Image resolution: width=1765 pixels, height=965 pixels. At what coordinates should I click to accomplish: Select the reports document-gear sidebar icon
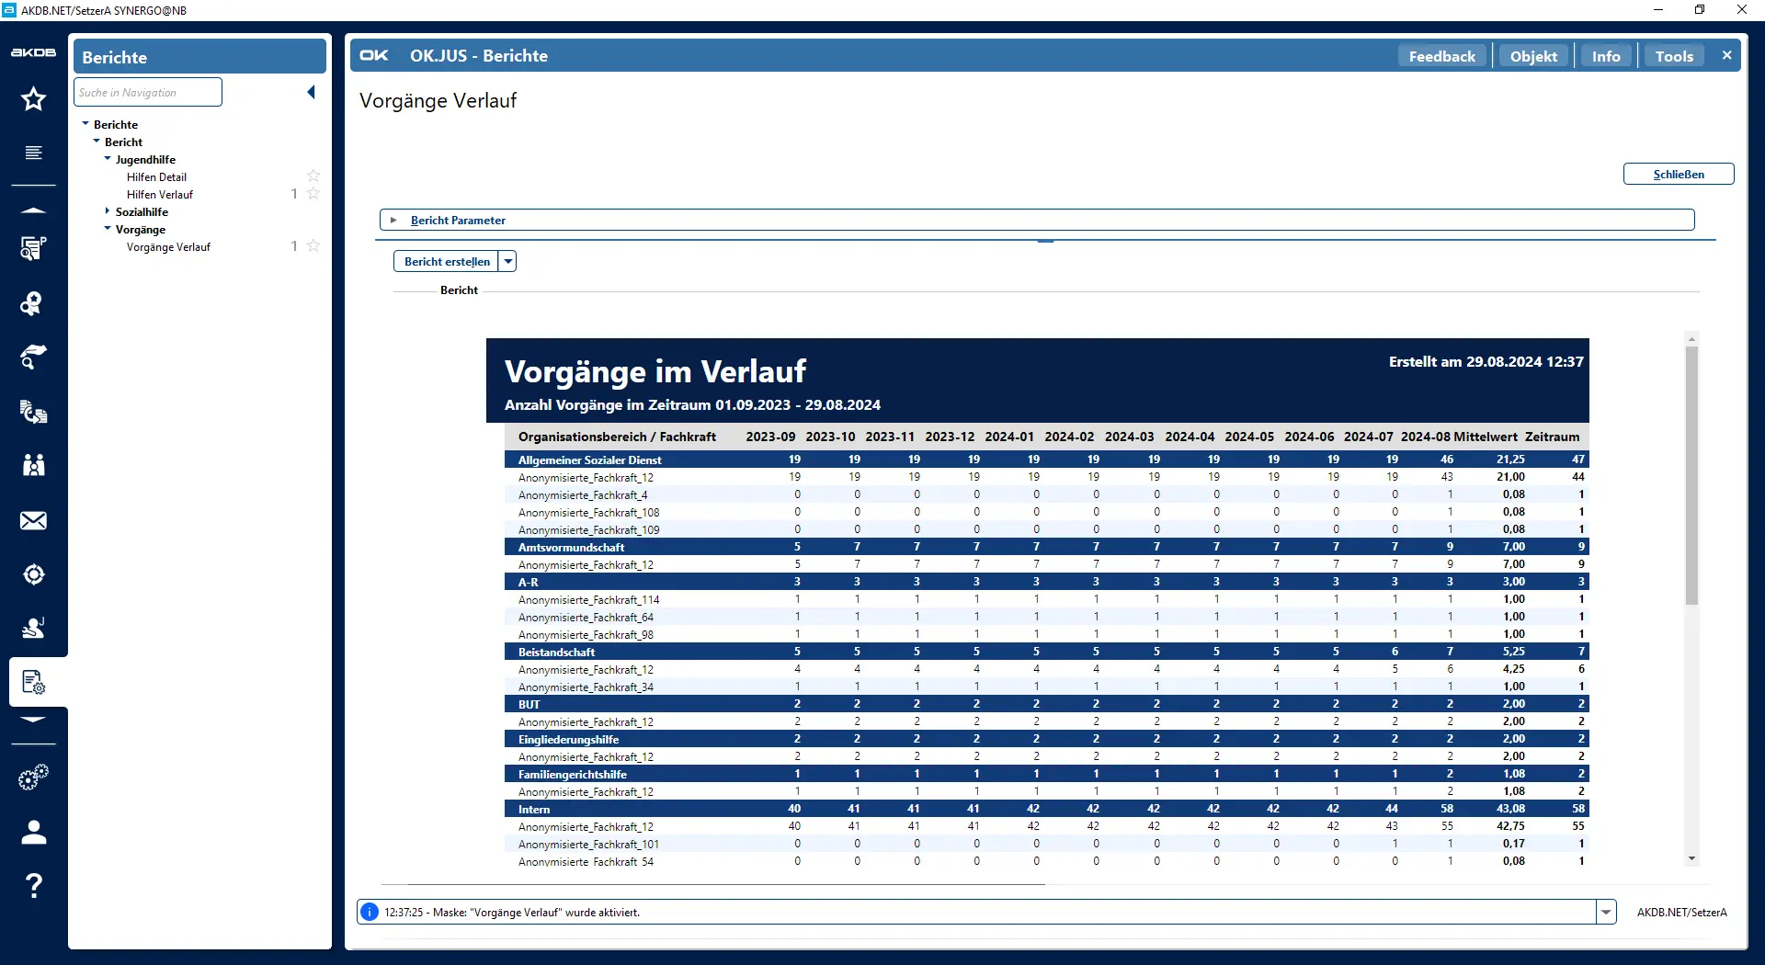(x=34, y=682)
